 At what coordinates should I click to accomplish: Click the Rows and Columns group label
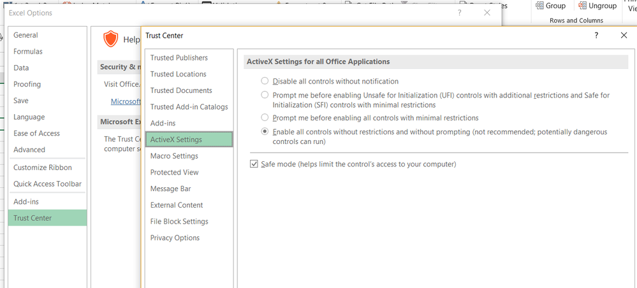click(x=576, y=20)
